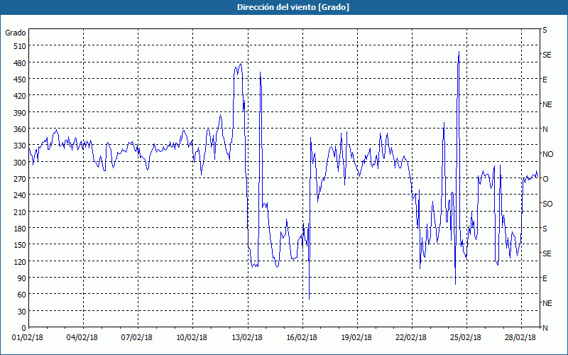Click the 19/02/18 date tick
Screen dimensions: 568x355
point(356,338)
